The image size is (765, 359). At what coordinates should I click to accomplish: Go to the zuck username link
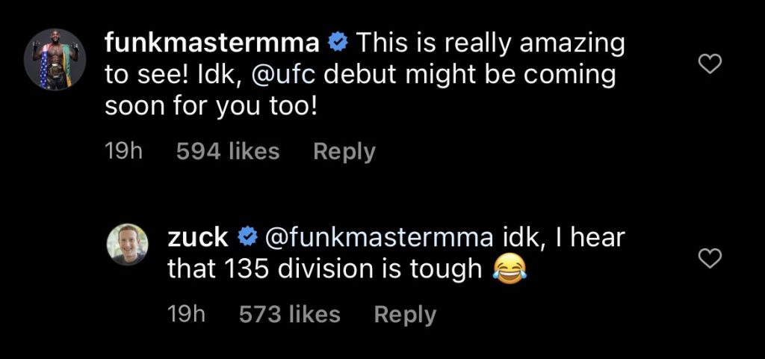point(198,238)
